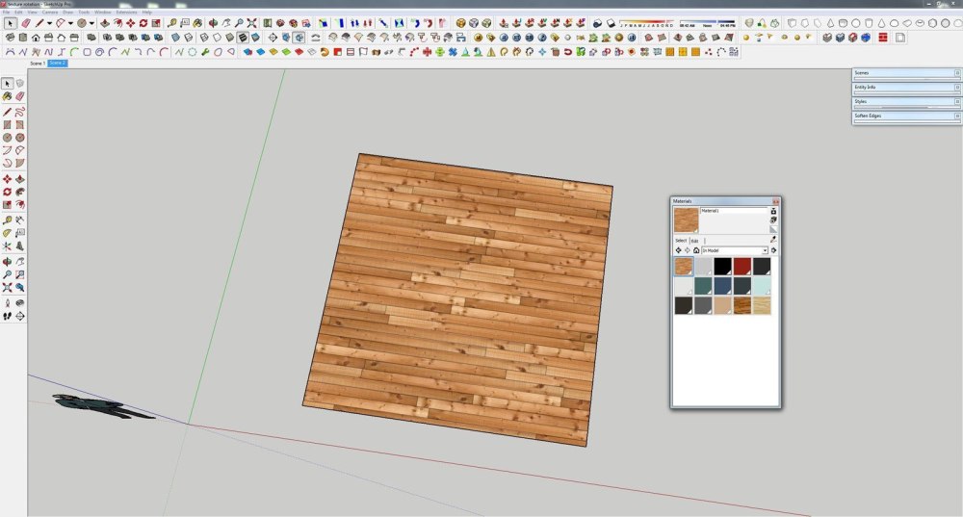Choose the Orbit tool in left toolbar

click(x=7, y=262)
